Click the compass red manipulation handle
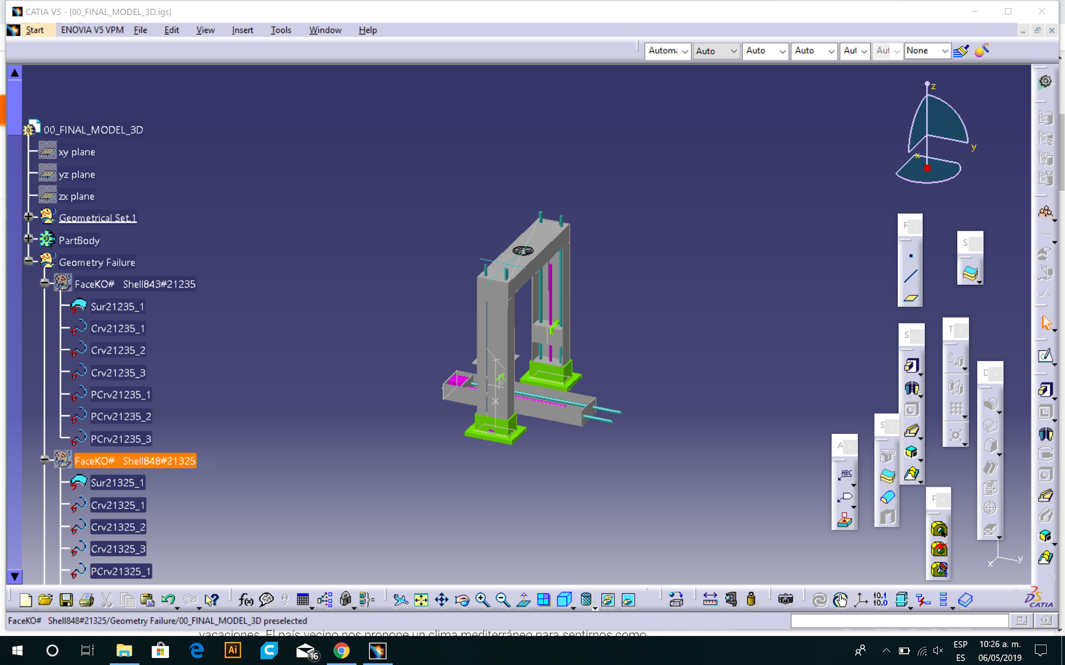 coord(927,168)
